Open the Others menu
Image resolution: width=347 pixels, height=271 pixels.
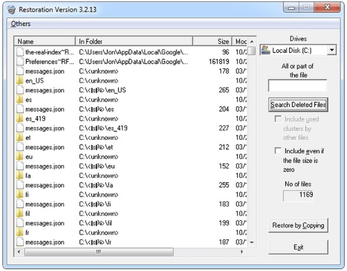[21, 24]
